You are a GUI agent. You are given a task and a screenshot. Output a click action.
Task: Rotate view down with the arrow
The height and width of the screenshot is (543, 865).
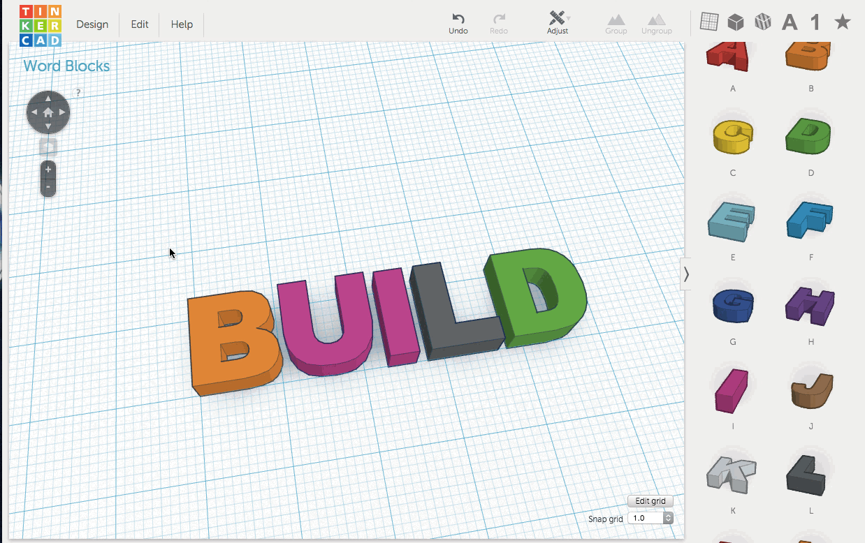[x=48, y=126]
